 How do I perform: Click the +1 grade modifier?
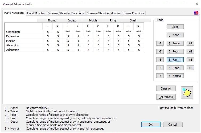190,43
